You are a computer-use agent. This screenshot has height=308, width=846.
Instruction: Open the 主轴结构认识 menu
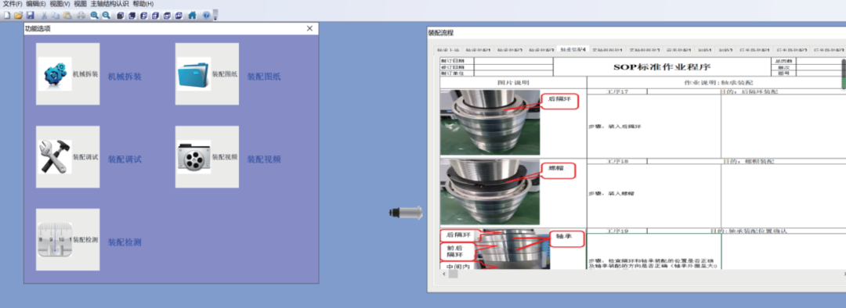tap(110, 4)
